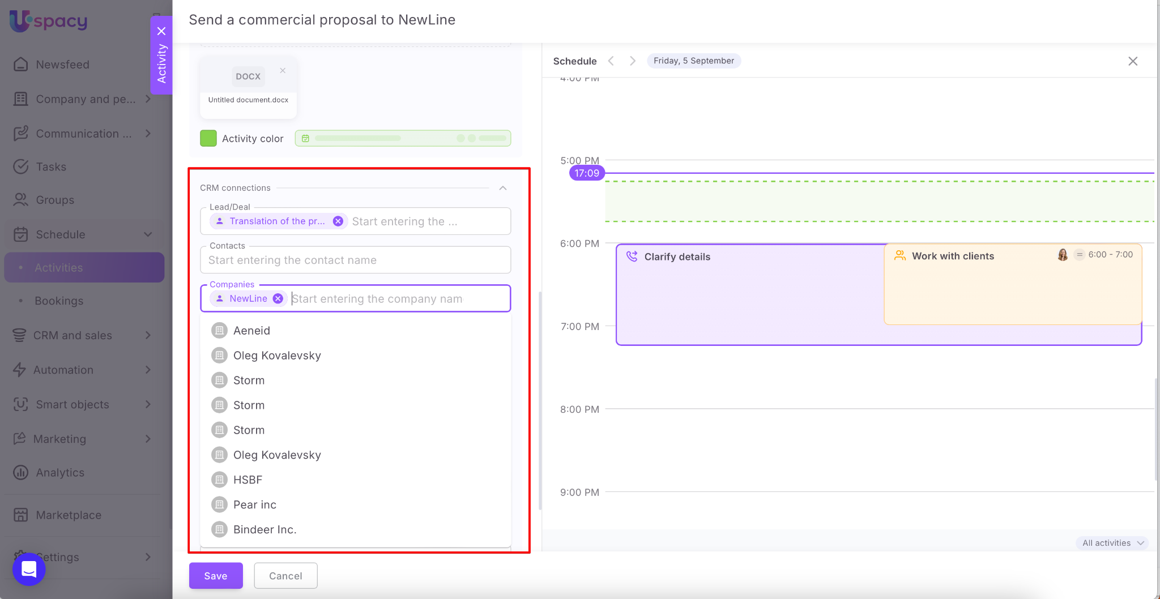
Task: Click the Contacts name input field
Action: coord(355,260)
